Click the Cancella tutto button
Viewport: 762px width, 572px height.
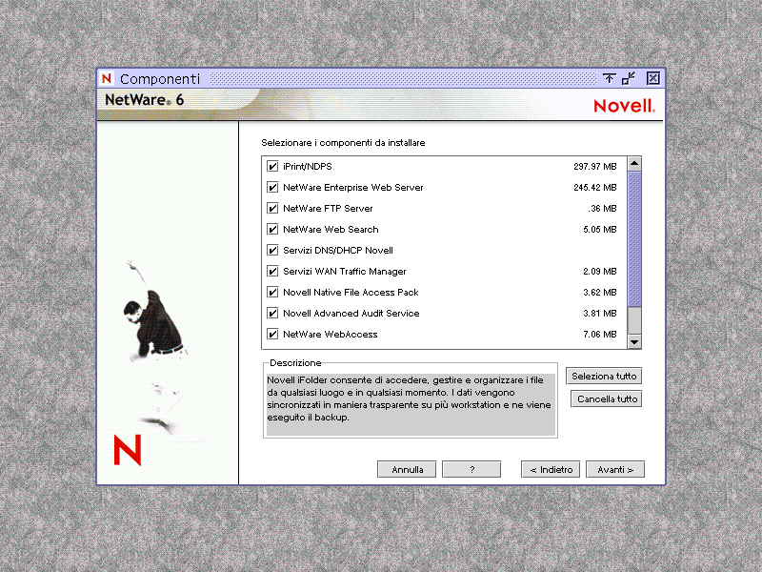coord(607,398)
